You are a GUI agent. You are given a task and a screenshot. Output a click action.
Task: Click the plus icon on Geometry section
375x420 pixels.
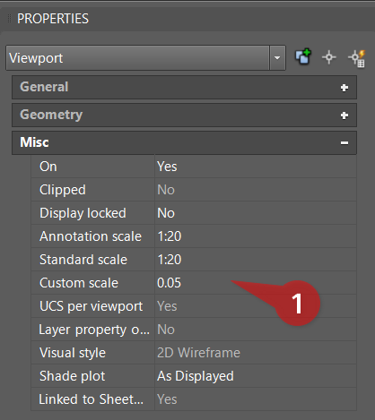tap(344, 116)
